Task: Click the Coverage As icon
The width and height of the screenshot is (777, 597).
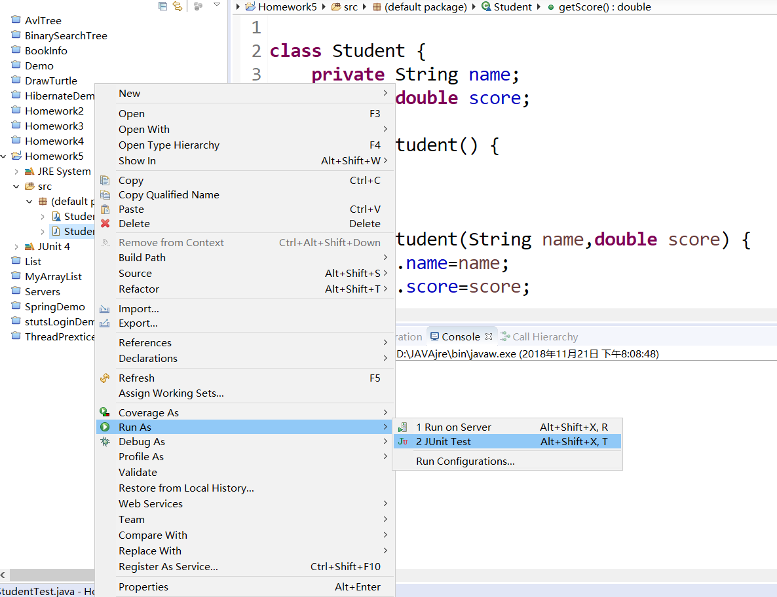Action: coord(105,412)
